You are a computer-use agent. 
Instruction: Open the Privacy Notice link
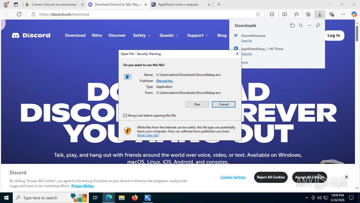82,186
